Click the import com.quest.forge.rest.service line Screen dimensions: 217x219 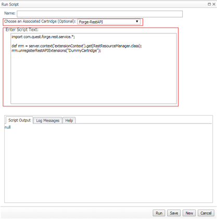(43, 37)
